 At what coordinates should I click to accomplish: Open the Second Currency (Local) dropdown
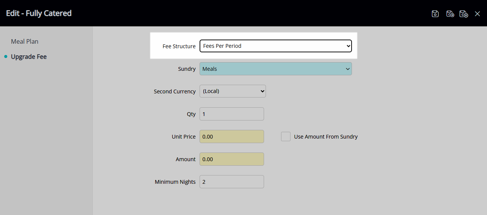233,91
